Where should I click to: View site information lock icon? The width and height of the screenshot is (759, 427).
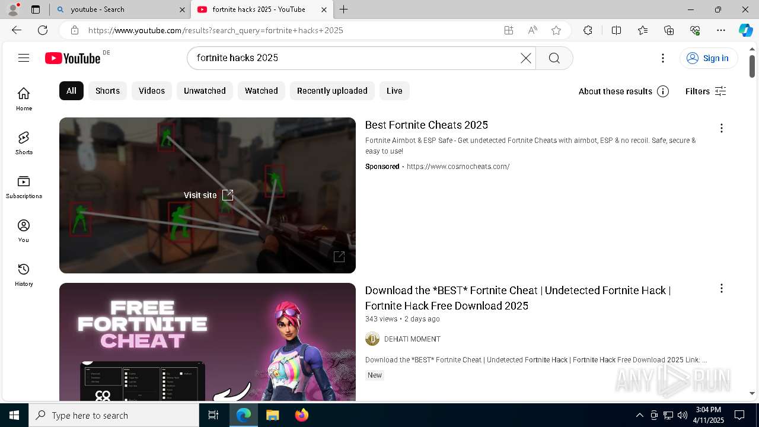click(x=74, y=30)
